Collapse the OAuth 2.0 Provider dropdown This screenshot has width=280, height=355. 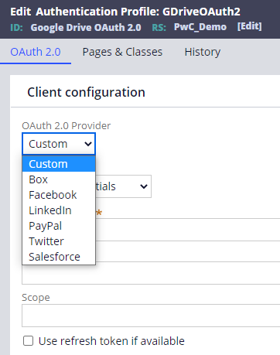click(x=59, y=144)
